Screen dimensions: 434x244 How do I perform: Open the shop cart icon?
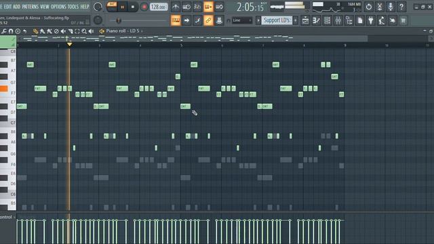click(403, 20)
